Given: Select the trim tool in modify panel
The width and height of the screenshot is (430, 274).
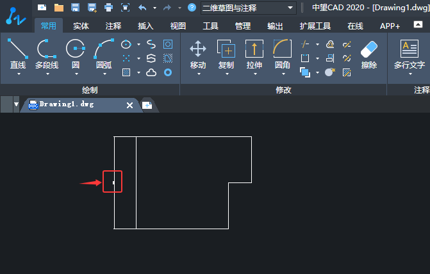Looking at the screenshot, I should click(x=305, y=44).
